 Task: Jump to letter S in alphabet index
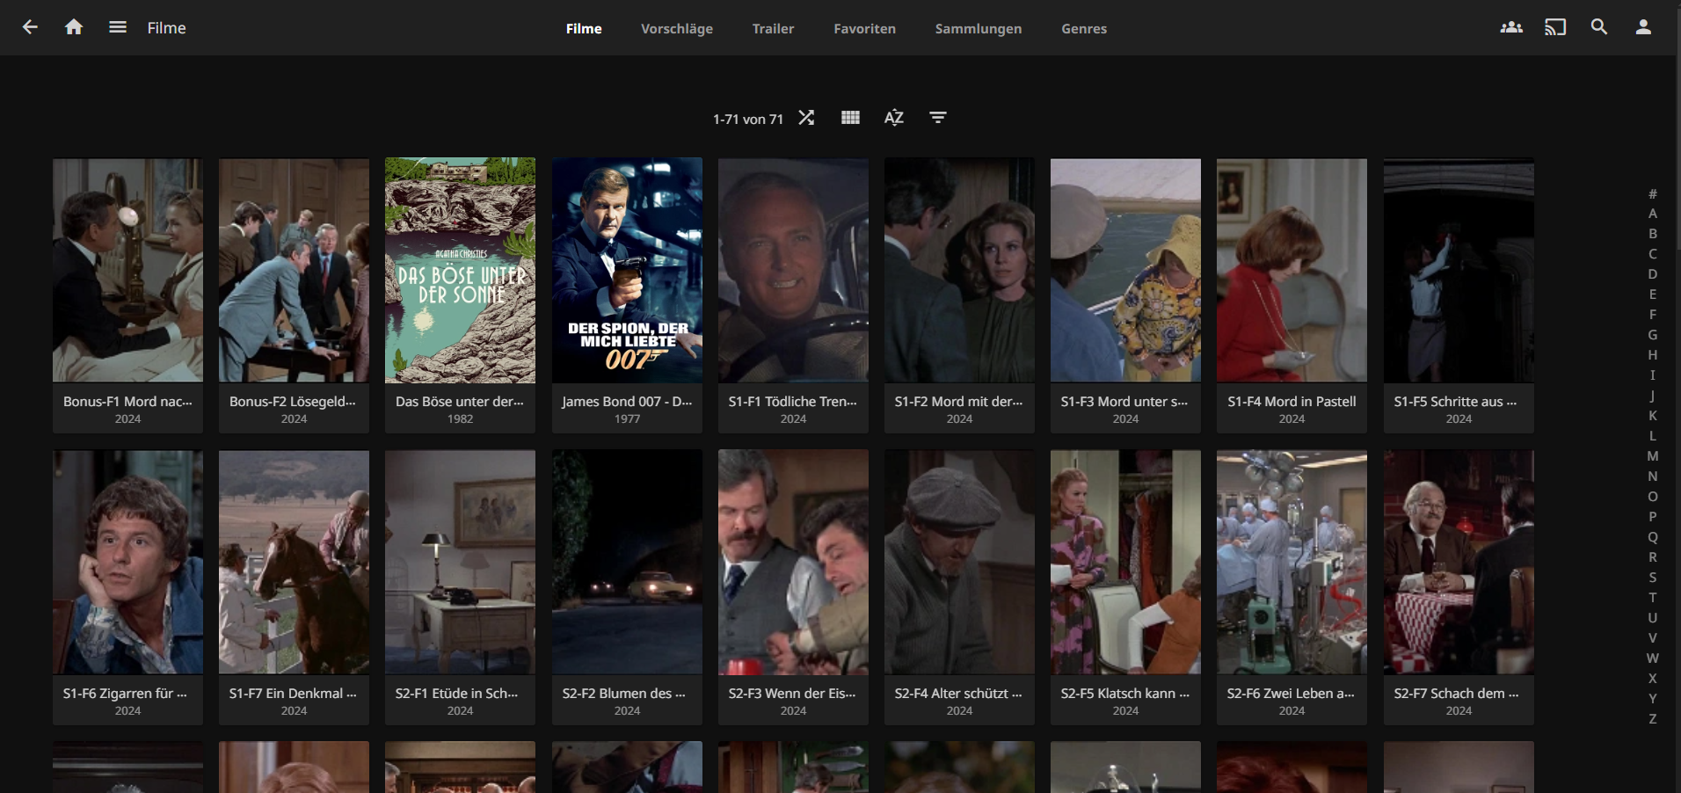1652,578
